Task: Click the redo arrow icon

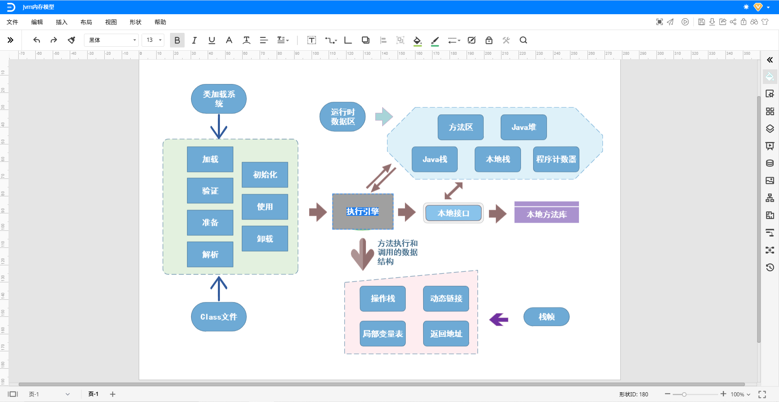Action: point(54,40)
